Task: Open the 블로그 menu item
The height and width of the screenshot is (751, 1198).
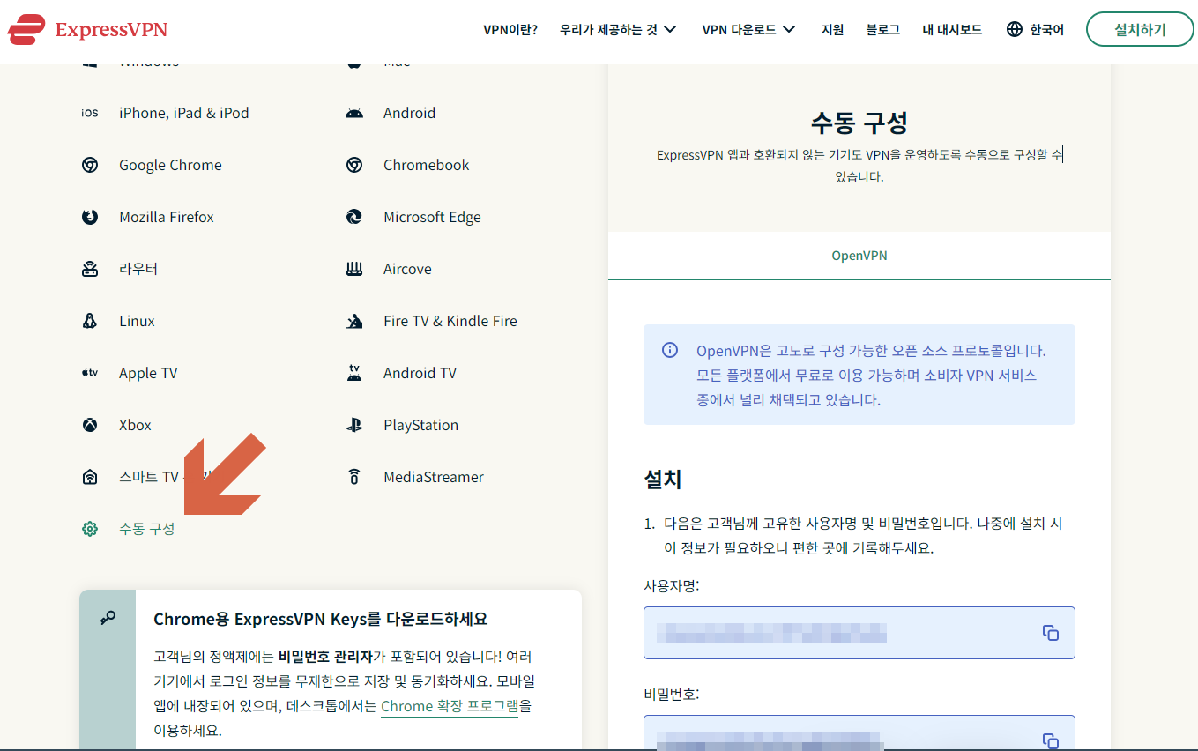Action: pos(883,29)
